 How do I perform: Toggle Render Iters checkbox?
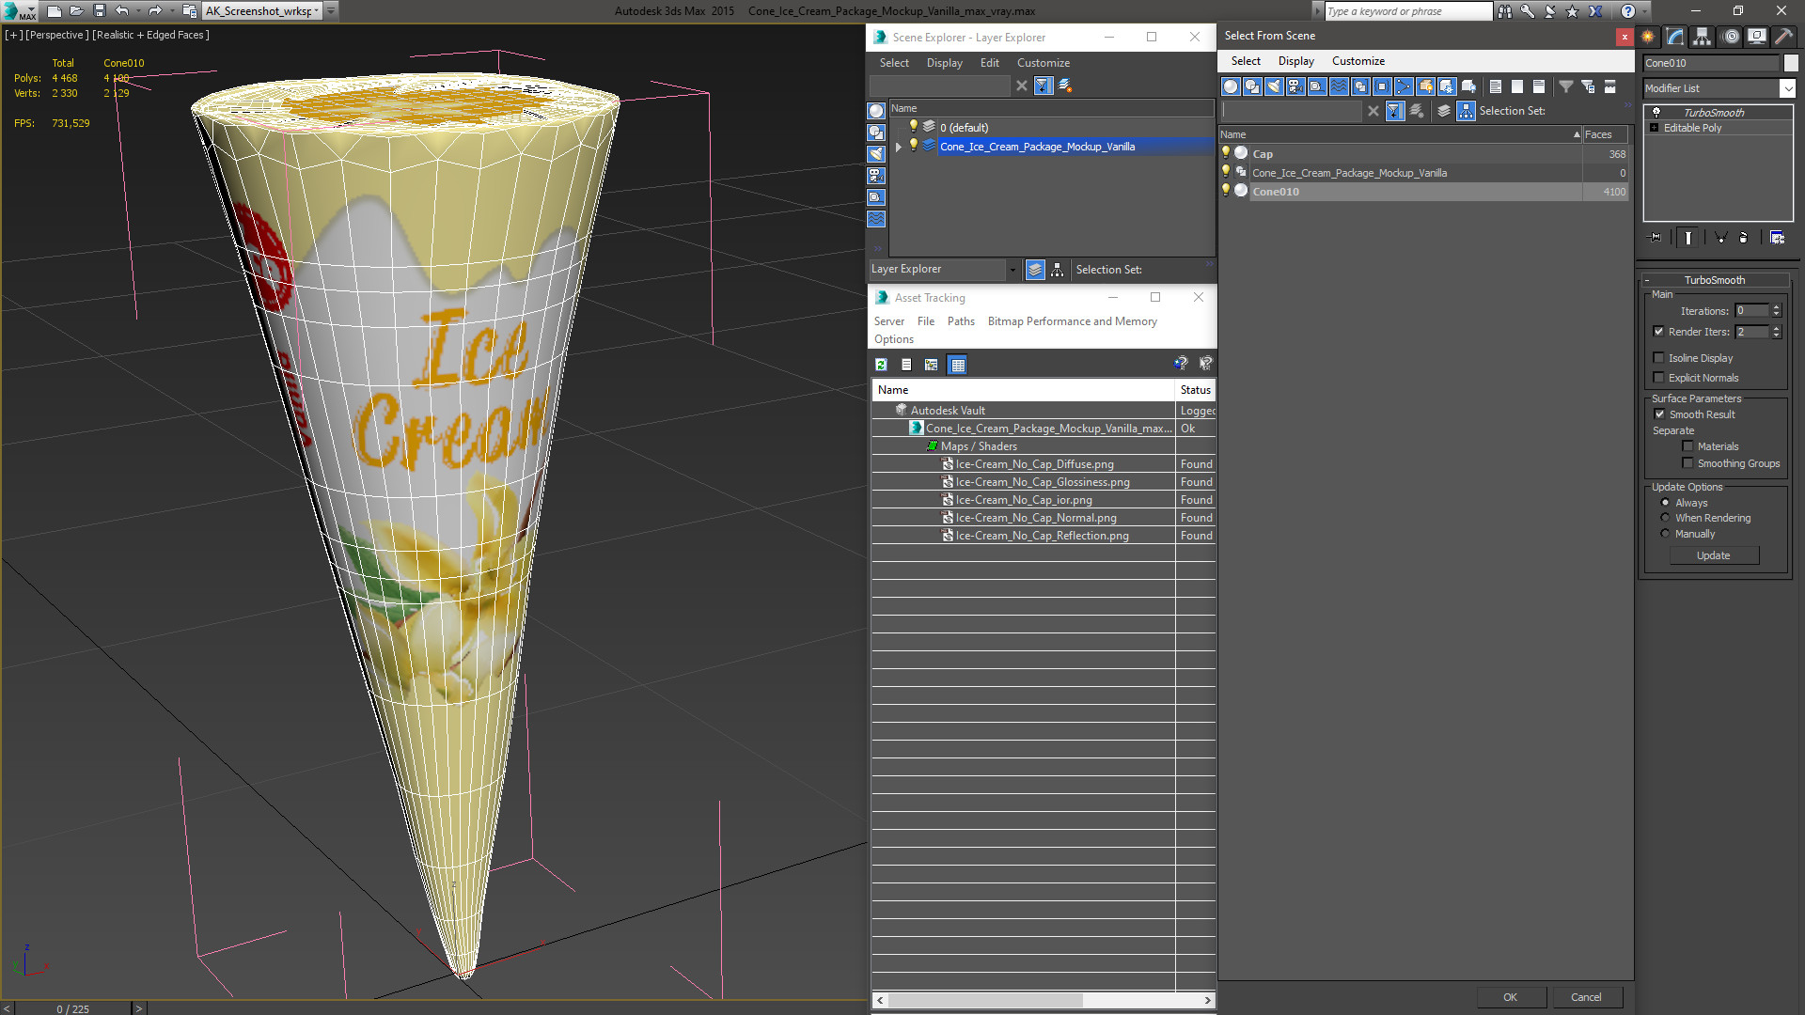click(x=1658, y=331)
